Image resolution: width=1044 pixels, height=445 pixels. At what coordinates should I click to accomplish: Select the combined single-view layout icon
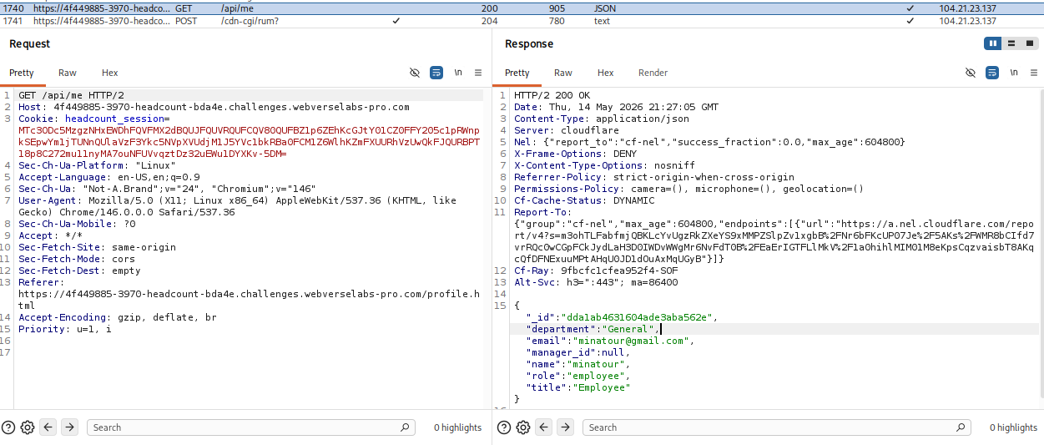(1029, 43)
